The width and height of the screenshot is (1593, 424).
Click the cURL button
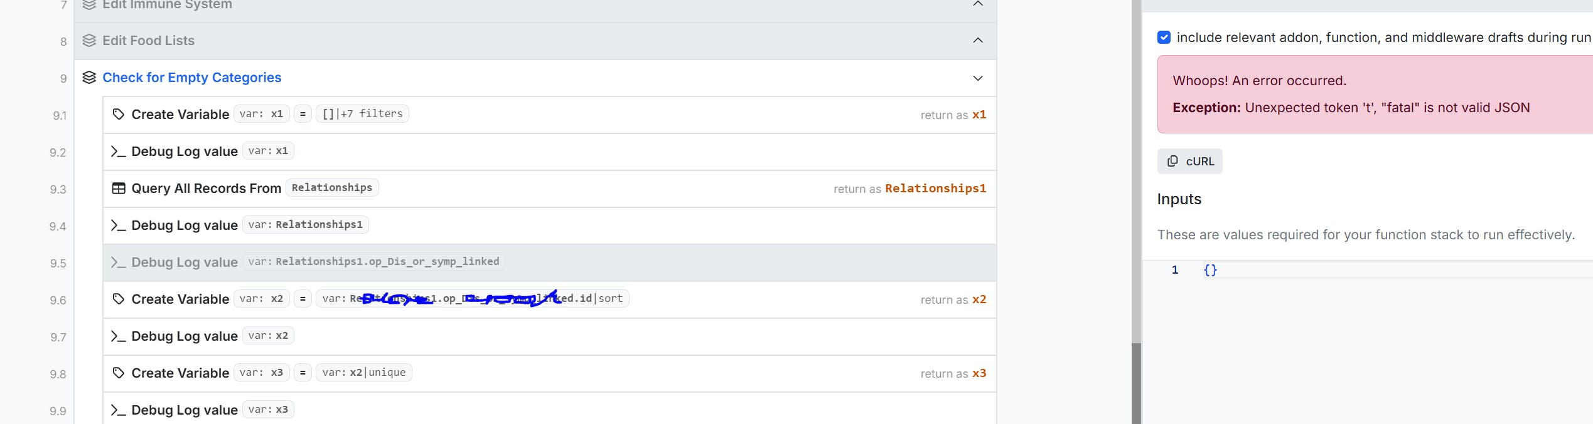(x=1189, y=162)
